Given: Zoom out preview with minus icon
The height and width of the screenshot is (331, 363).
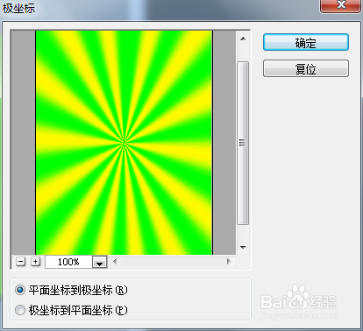Looking at the screenshot, I should [x=20, y=262].
